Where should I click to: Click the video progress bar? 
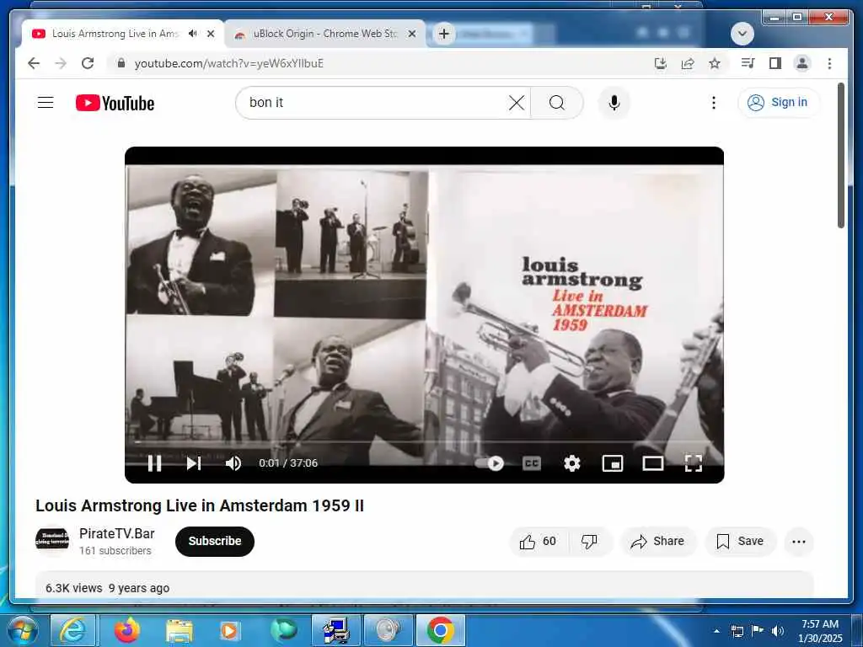[x=425, y=441]
